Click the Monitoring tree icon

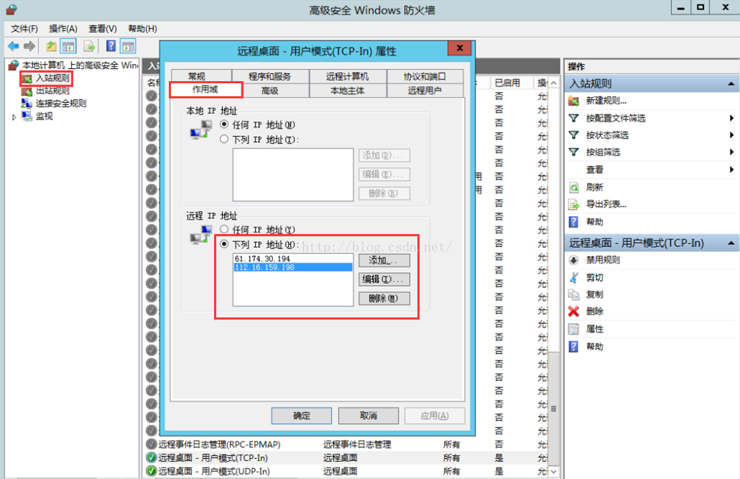tap(27, 116)
